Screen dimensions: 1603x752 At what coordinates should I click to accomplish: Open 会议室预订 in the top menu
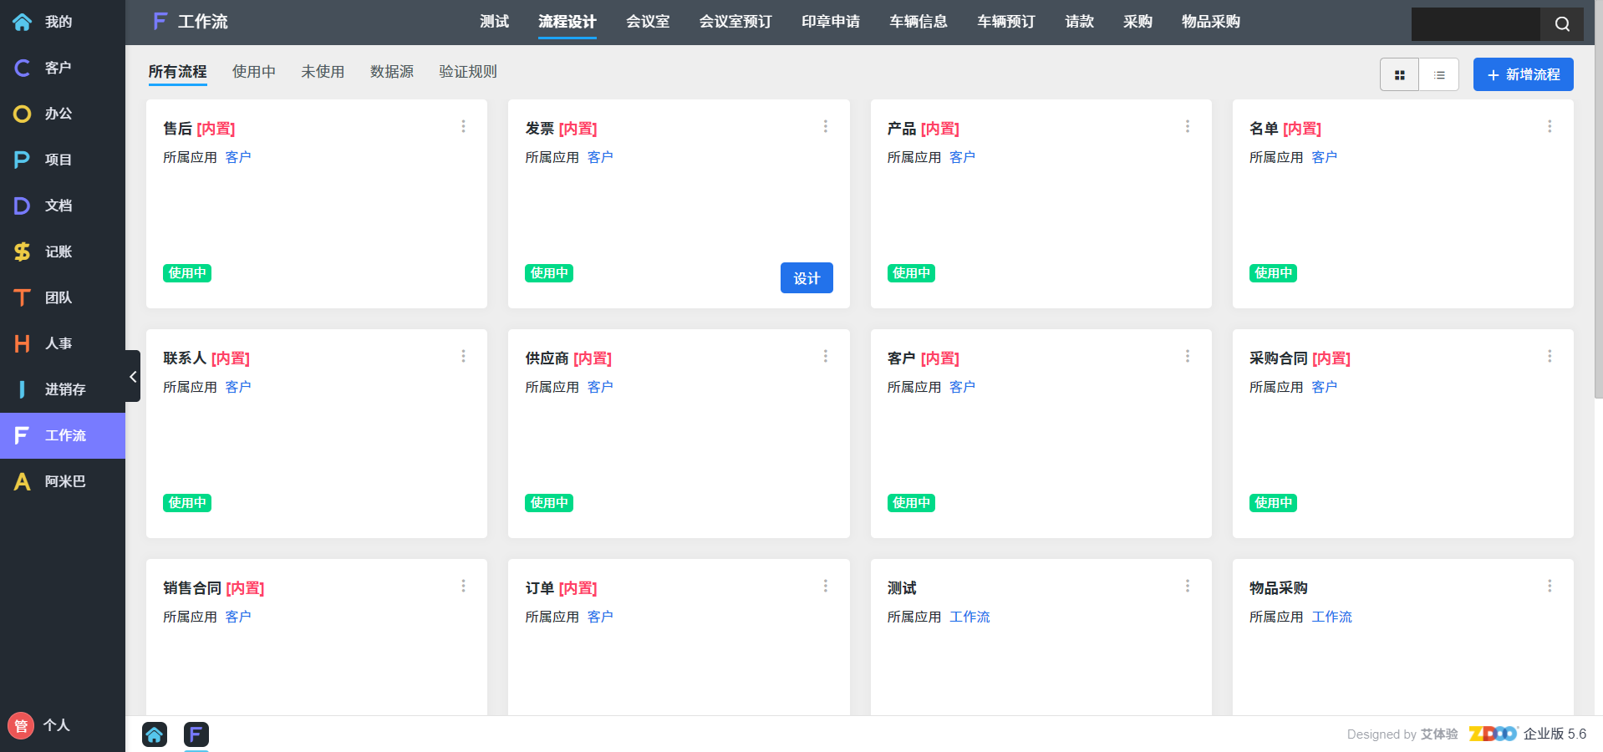(735, 22)
